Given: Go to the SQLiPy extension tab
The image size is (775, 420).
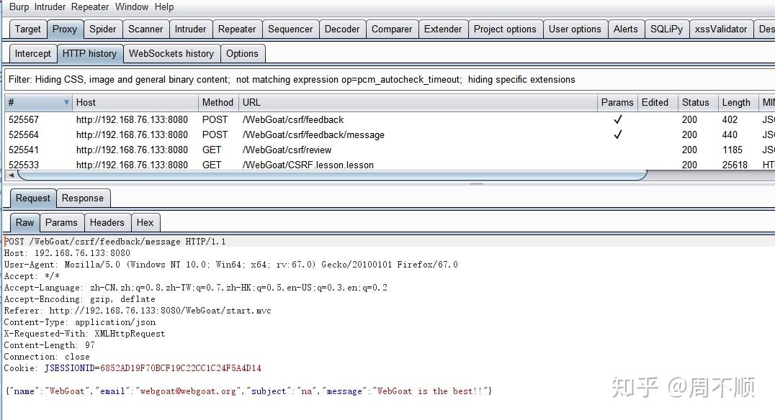Looking at the screenshot, I should click(x=666, y=29).
